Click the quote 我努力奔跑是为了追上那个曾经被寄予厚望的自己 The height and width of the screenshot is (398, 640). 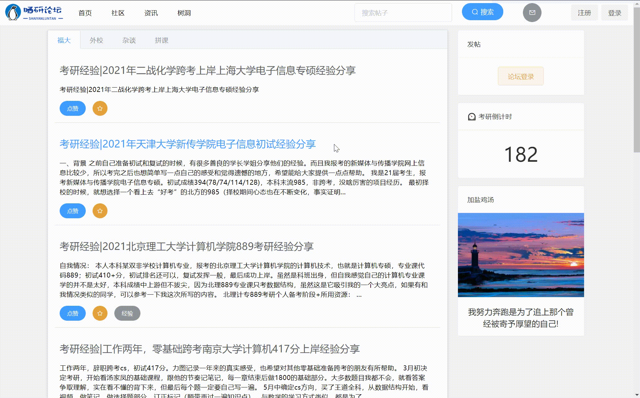point(521,318)
